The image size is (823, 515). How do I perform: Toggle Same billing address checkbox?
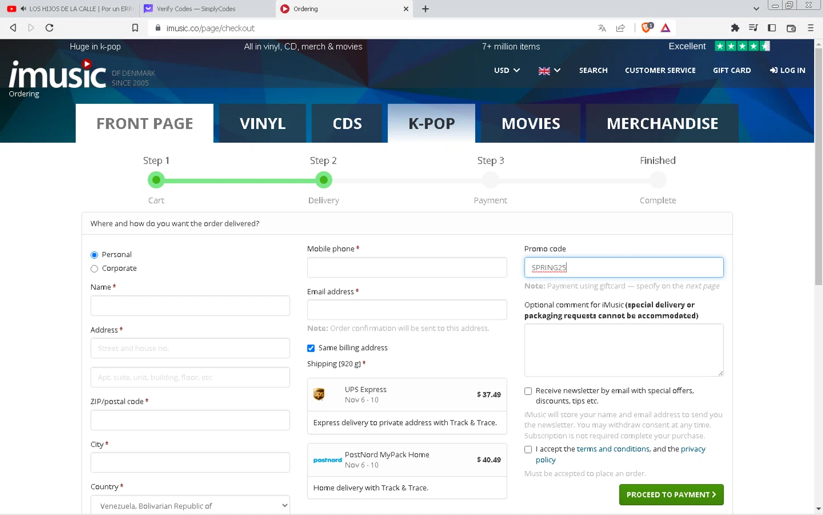[311, 348]
